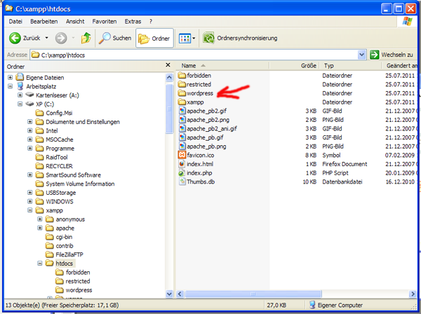421x314 pixels.
Task: Select FileZillaFTP folder in tree
Action: pos(65,254)
